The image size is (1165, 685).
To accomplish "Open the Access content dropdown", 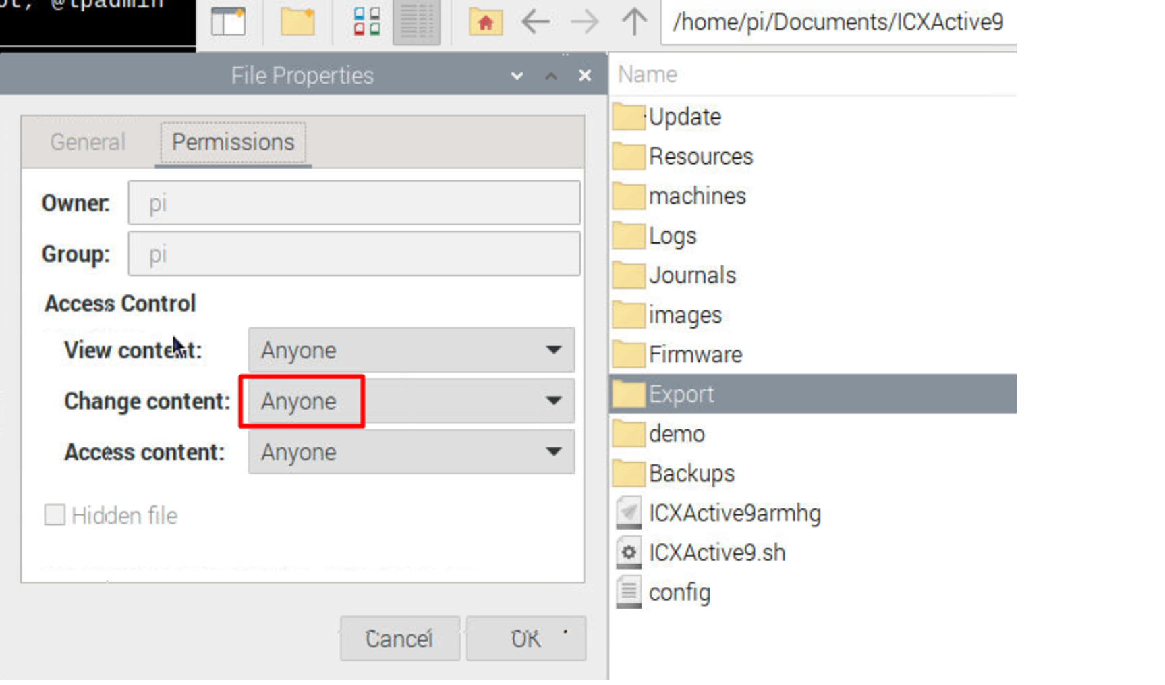I will tap(411, 452).
